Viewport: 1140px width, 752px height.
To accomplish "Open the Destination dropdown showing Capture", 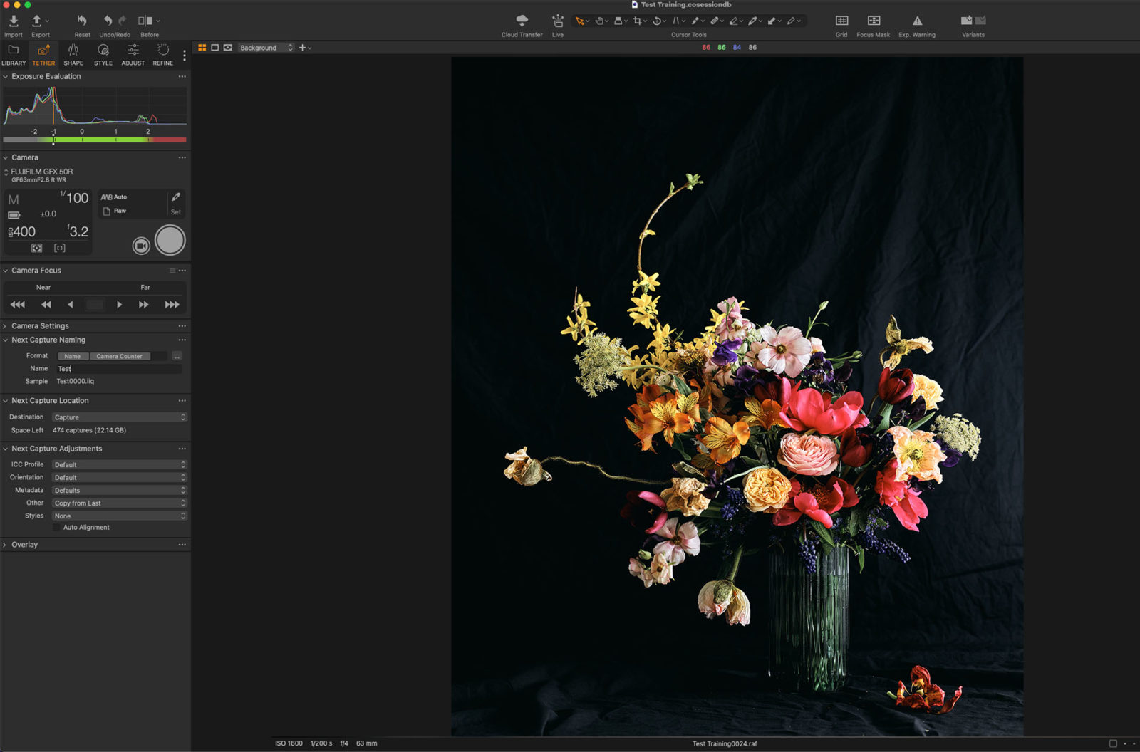I will (x=119, y=417).
